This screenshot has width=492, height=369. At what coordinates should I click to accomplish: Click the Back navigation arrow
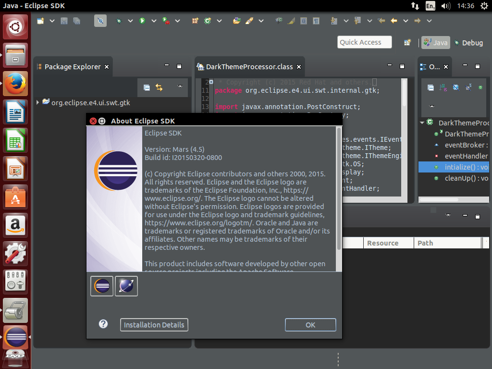tap(394, 21)
